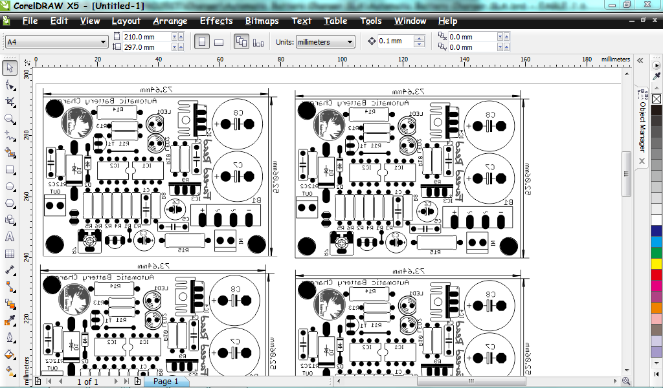
Task: Click the CorelDRAW document icon in menu bar
Action: 6,21
